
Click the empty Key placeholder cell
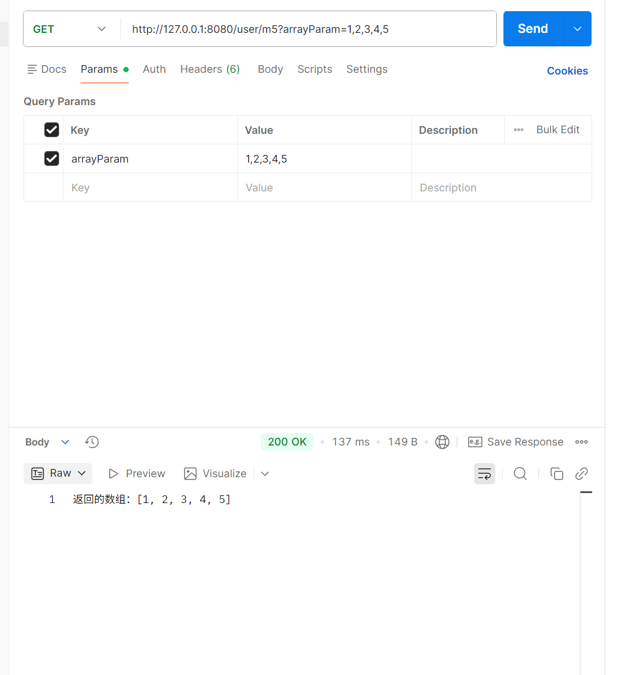pyautogui.click(x=150, y=187)
